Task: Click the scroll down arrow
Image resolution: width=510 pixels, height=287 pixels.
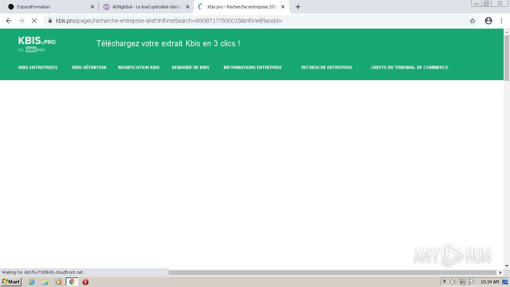Action: (x=507, y=266)
